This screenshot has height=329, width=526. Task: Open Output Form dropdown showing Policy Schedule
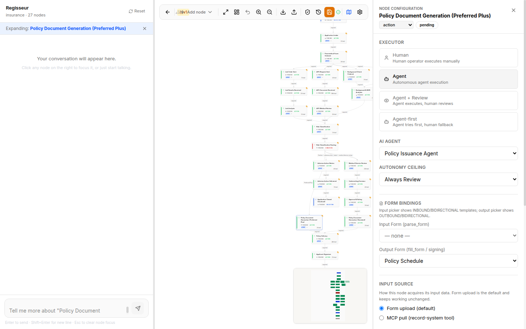click(449, 261)
